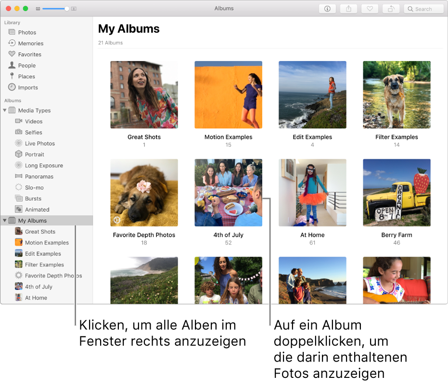The image size is (448, 387).
Task: Select My Albums in the sidebar
Action: point(47,220)
